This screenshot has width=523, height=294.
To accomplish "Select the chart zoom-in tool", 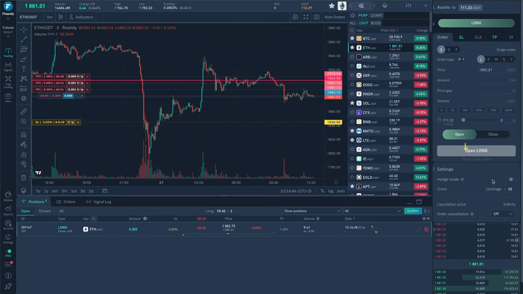I will pyautogui.click(x=23, y=121).
